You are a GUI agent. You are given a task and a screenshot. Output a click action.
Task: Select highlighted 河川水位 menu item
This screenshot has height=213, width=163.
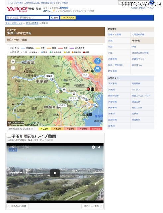tap(142, 41)
